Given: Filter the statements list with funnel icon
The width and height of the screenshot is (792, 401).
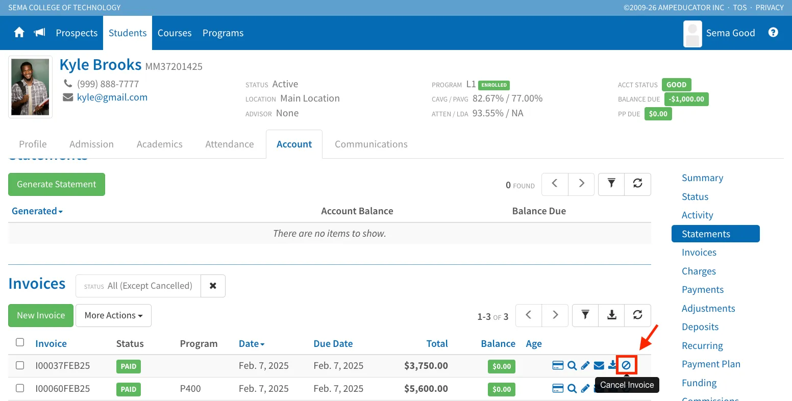Looking at the screenshot, I should click(611, 184).
